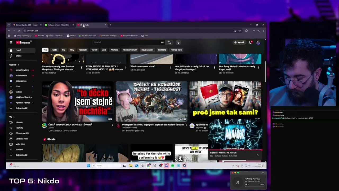This screenshot has width=339, height=191.
Task: Open the Metin2 Tigerghost video thumbnail
Action: click(151, 102)
